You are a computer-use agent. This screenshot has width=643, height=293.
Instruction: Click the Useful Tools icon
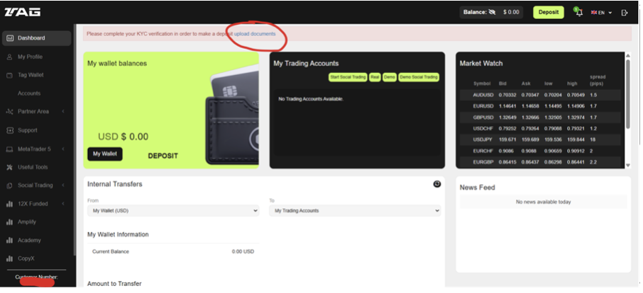coord(10,167)
